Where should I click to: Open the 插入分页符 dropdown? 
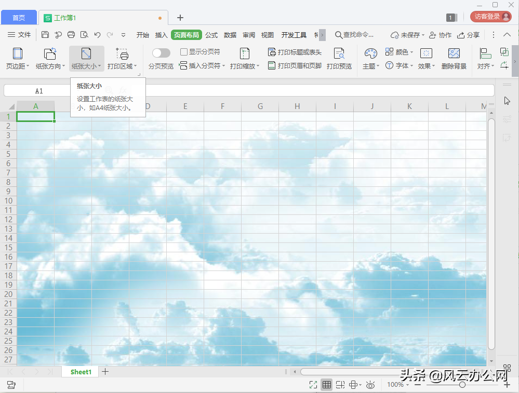[202, 65]
